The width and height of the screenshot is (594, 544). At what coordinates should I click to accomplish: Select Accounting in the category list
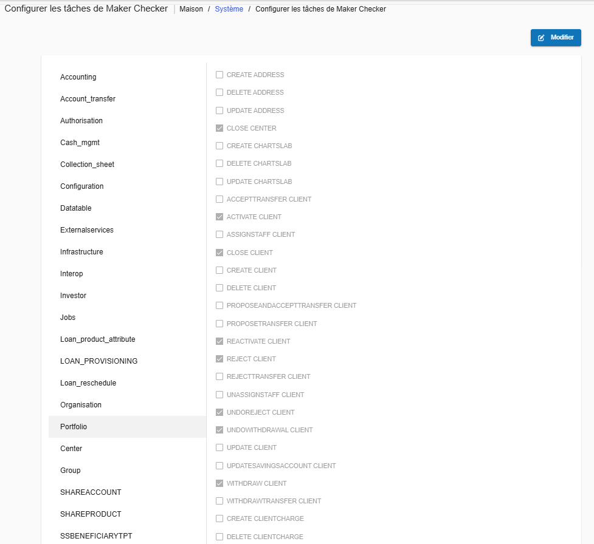(x=78, y=77)
